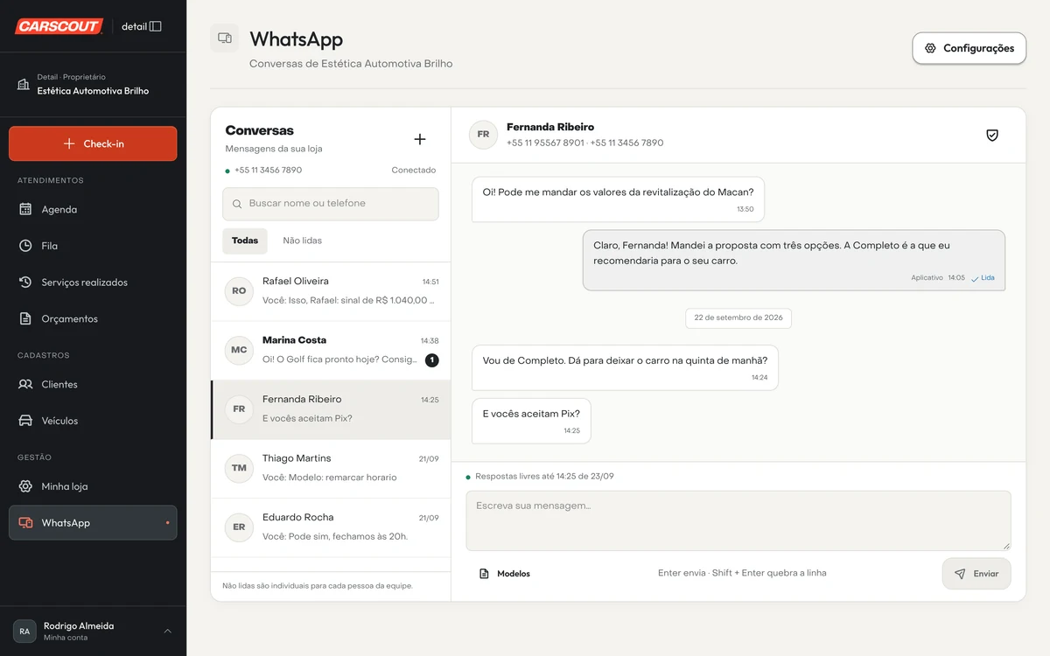Click the shield check icon in chat header
The image size is (1050, 656).
(x=992, y=136)
